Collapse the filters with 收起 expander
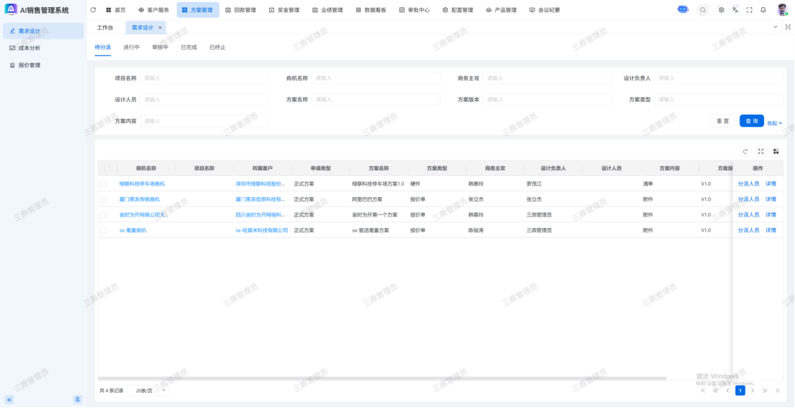Screen dimensions: 795x408 pos(775,123)
